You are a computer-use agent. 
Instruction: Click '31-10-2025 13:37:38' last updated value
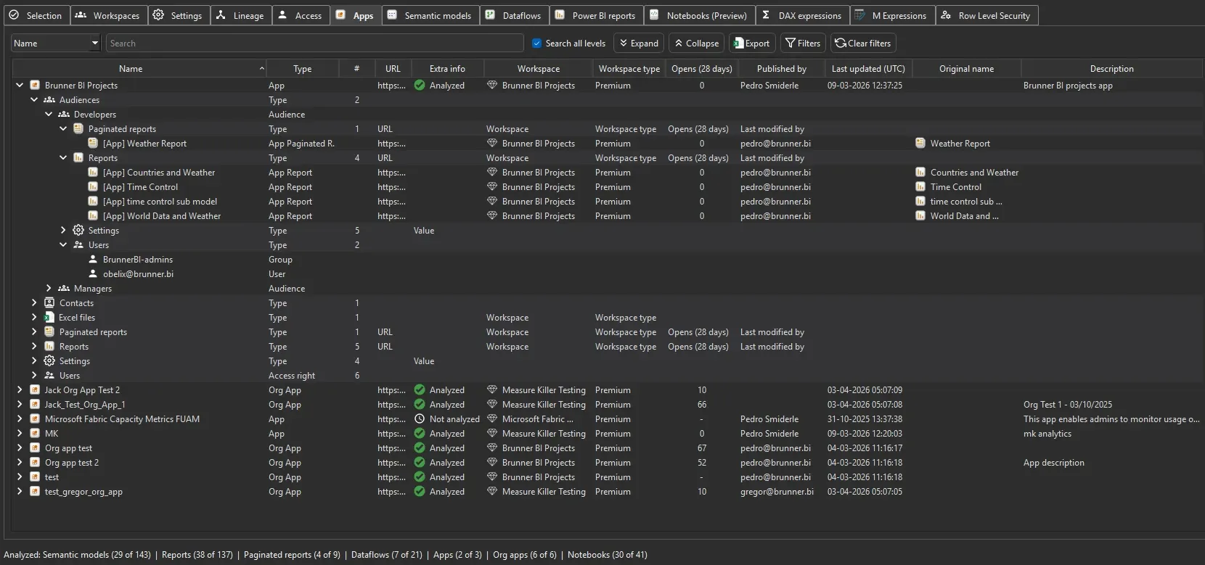(x=865, y=419)
